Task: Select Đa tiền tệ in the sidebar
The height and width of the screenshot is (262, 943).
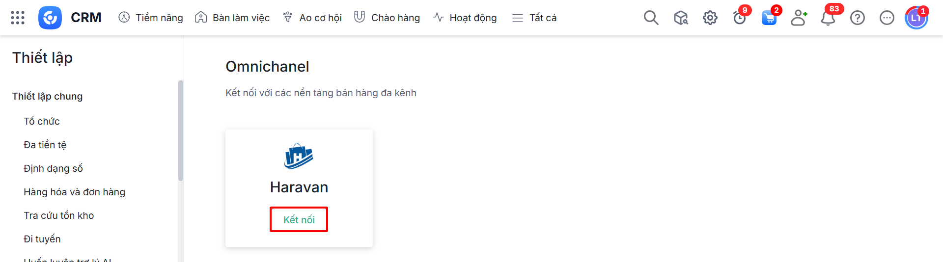Action: 45,145
